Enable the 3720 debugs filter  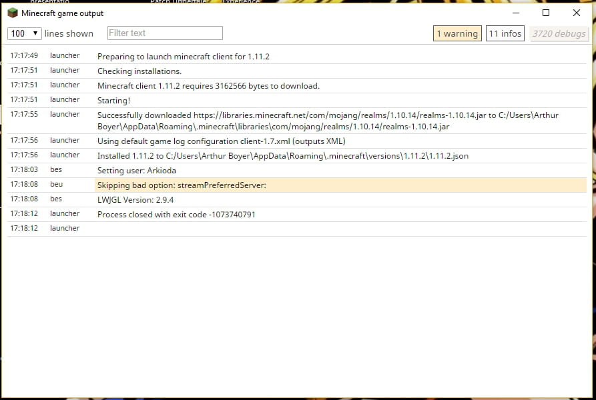559,33
